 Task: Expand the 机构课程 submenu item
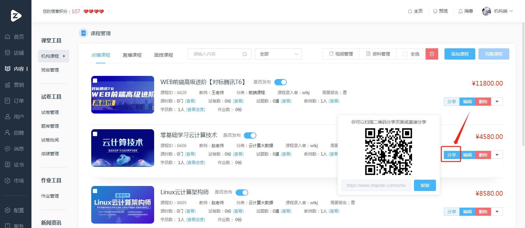pos(53,56)
